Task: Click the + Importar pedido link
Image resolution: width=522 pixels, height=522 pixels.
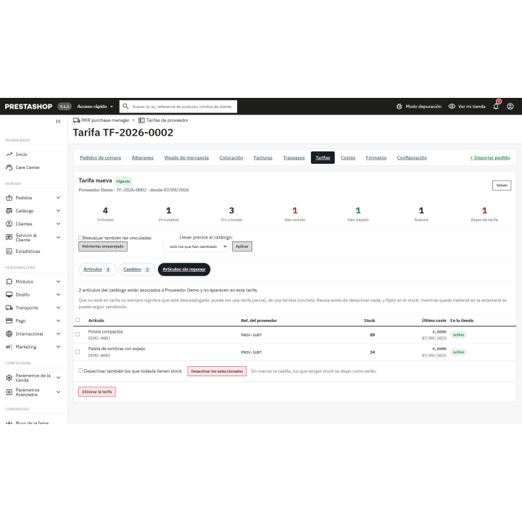Action: click(489, 158)
